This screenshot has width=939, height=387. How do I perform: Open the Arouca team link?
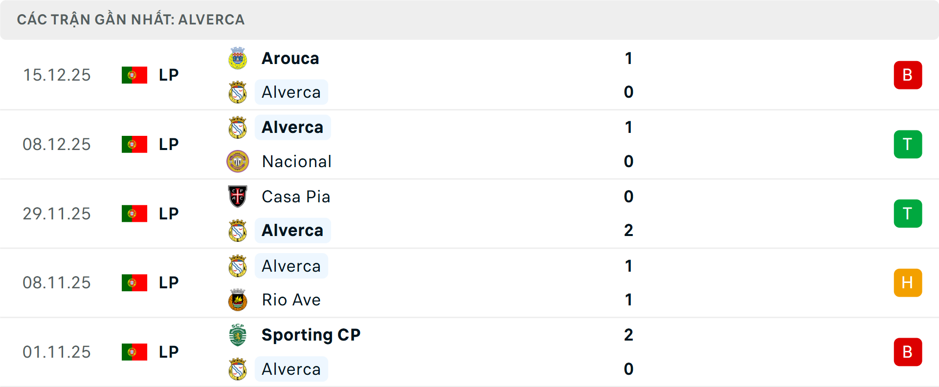291,59
